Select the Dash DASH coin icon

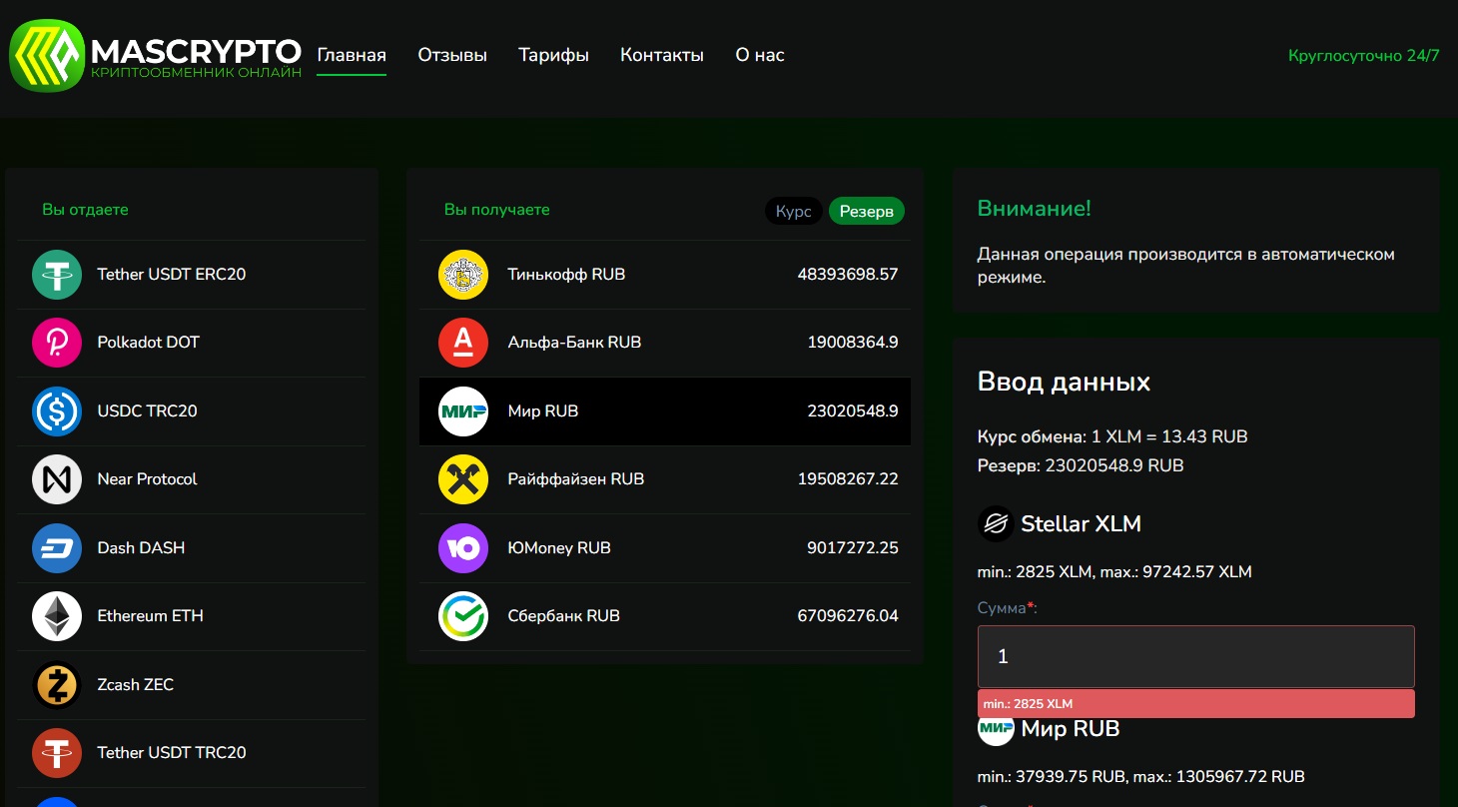tap(57, 548)
